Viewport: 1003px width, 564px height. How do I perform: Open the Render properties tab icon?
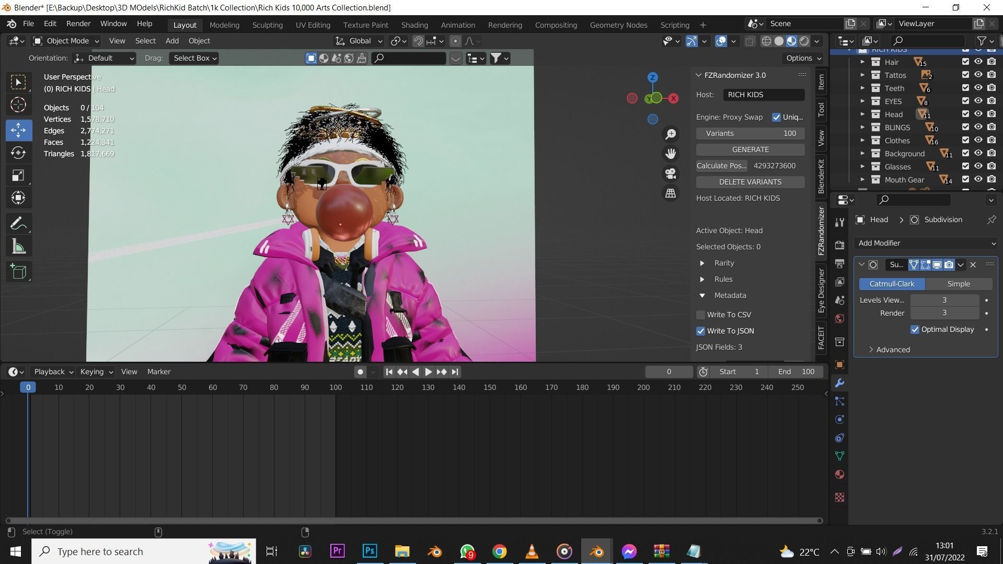click(x=839, y=245)
